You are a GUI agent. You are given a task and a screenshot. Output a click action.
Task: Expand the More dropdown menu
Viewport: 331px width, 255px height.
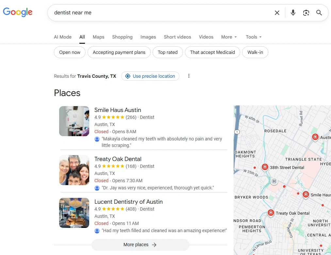tap(229, 37)
